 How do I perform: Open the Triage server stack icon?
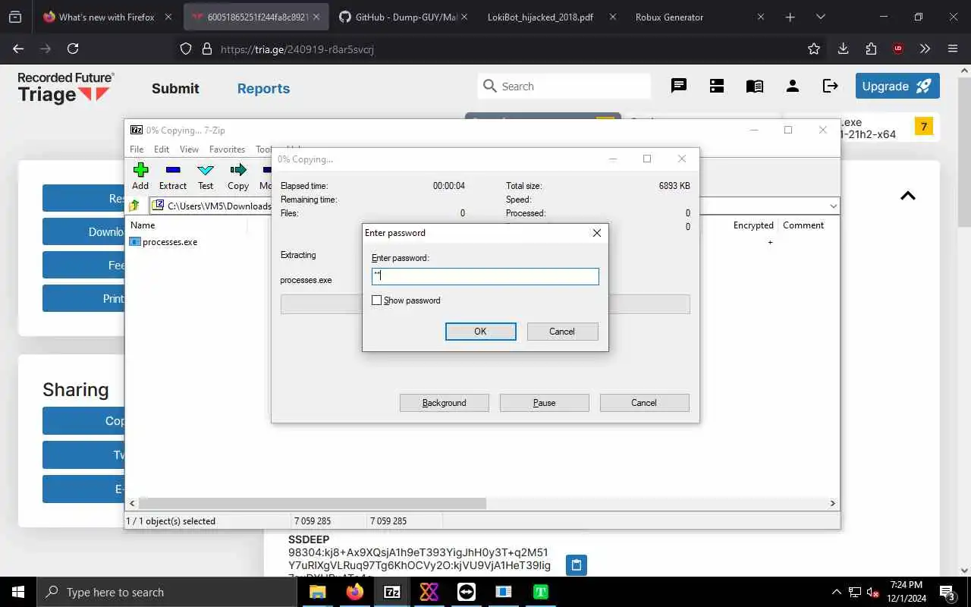click(717, 86)
